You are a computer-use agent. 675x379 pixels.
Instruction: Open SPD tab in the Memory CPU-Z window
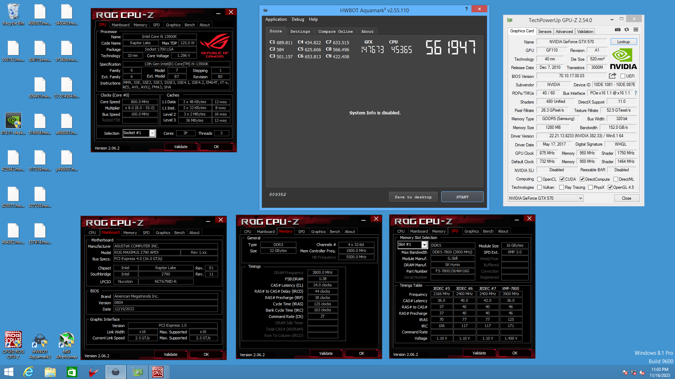[301, 232]
